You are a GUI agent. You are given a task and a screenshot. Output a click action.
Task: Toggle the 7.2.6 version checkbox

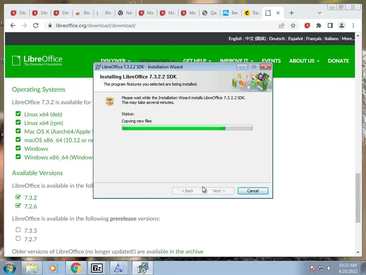click(x=18, y=206)
